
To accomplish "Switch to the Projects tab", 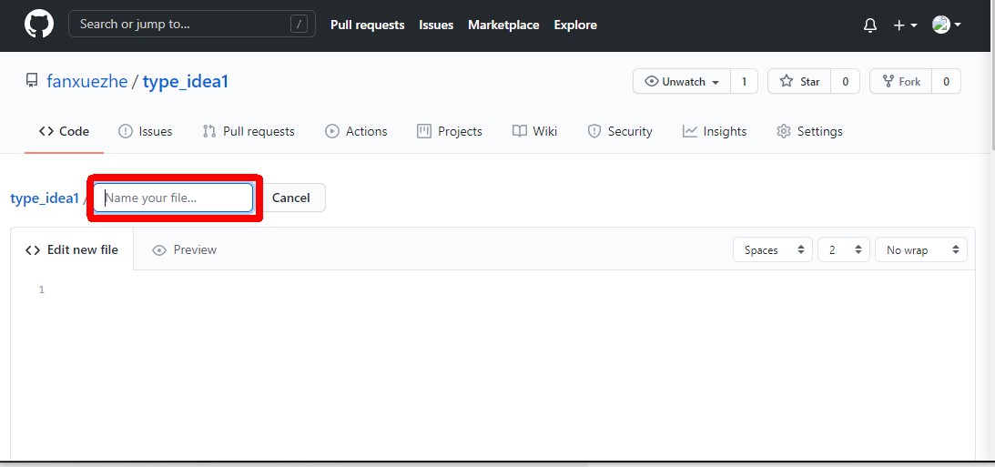I will [x=450, y=131].
